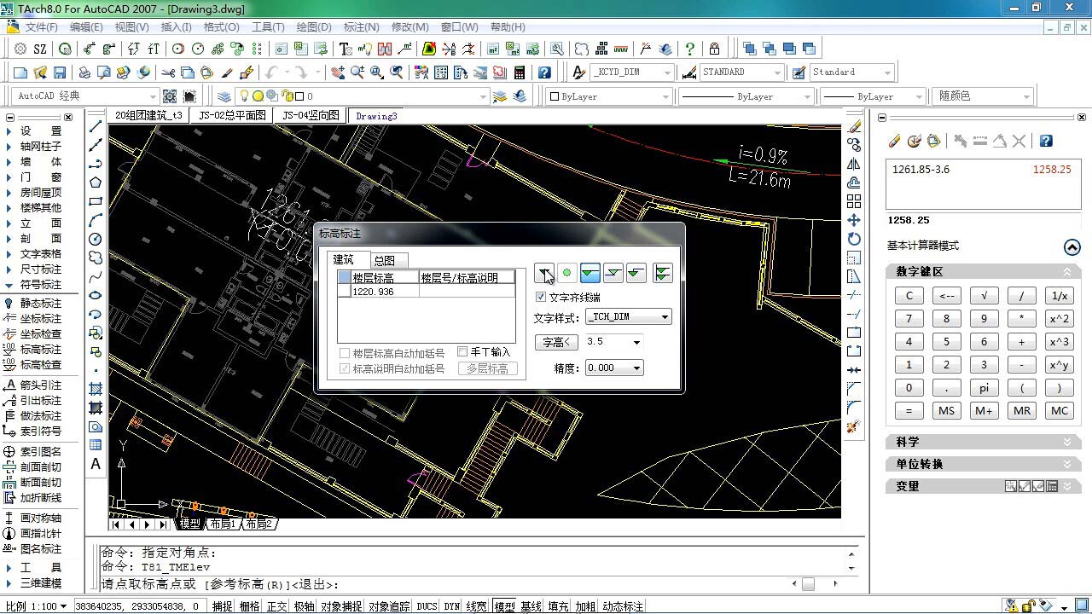Select the Line draw tool
The height and width of the screenshot is (614, 1092).
96,126
